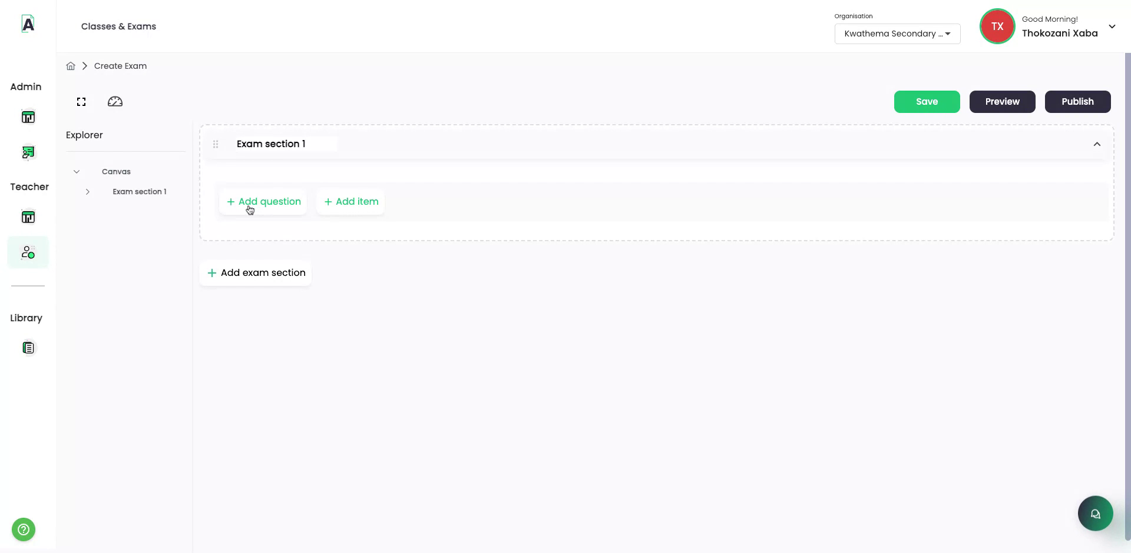Select Create Exam in the breadcrumb

pos(120,65)
